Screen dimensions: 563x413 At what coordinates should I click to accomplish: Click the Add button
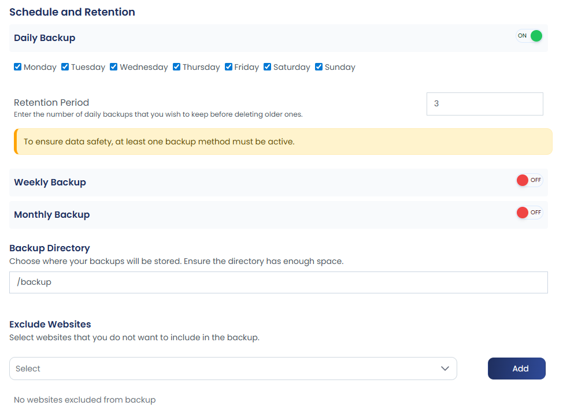(516, 369)
